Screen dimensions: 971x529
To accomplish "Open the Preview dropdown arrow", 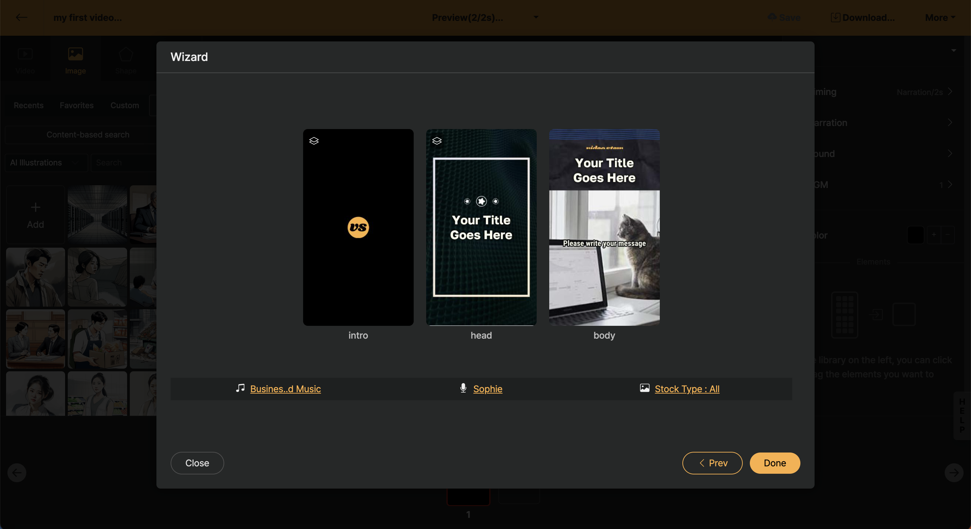I will point(536,17).
